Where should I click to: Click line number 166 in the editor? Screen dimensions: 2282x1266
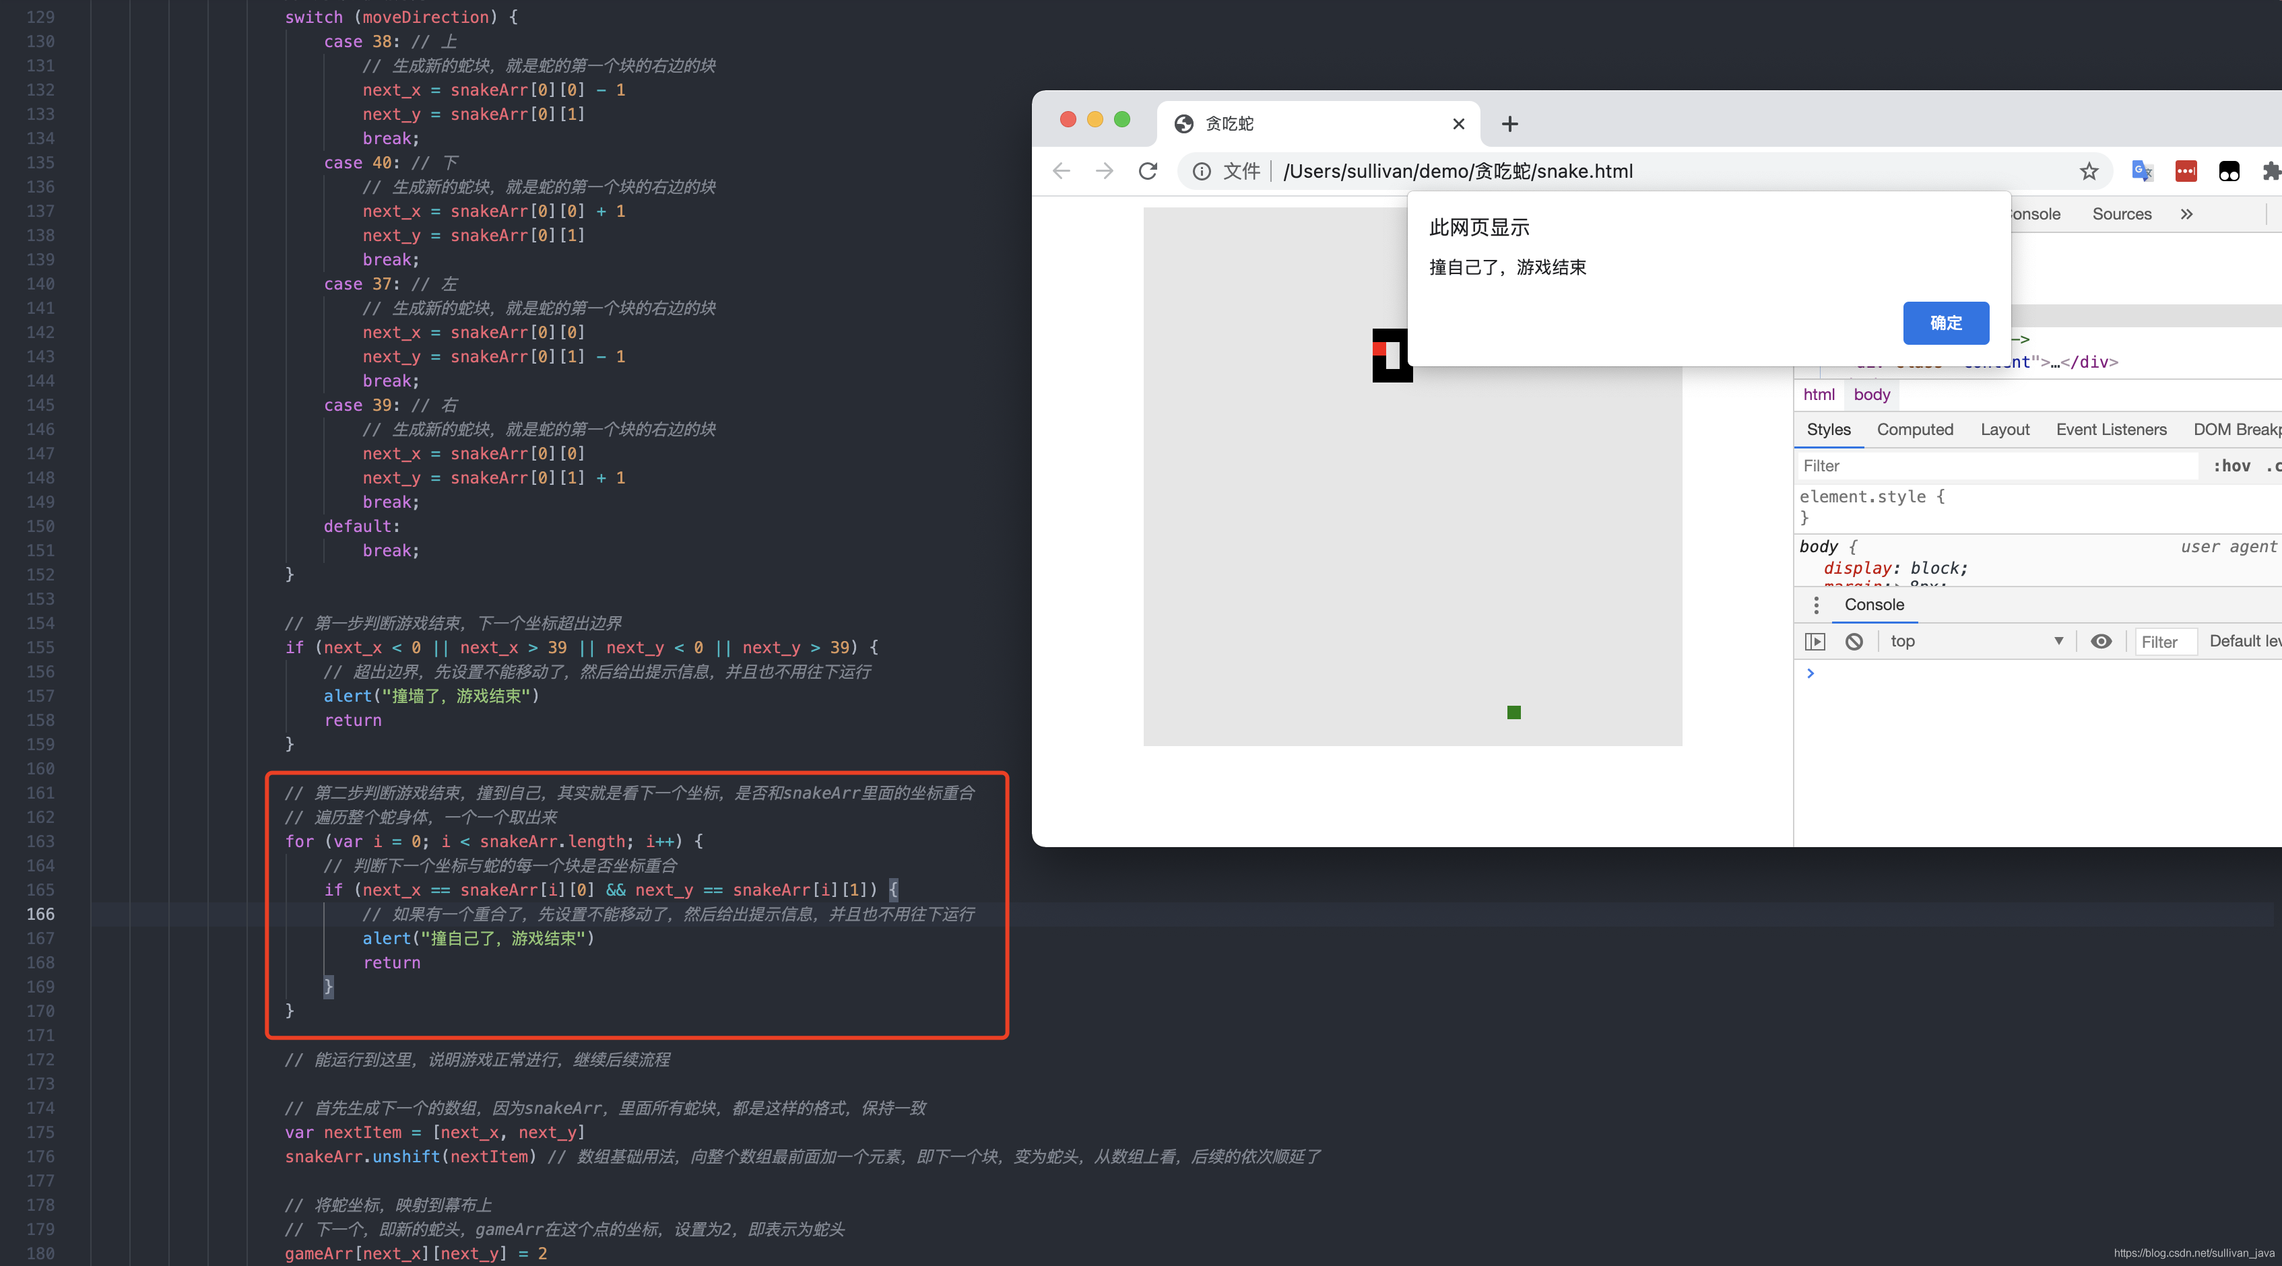coord(40,914)
